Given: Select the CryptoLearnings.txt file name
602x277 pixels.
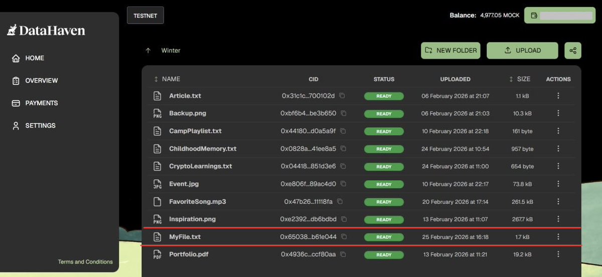Looking at the screenshot, I should (x=201, y=166).
